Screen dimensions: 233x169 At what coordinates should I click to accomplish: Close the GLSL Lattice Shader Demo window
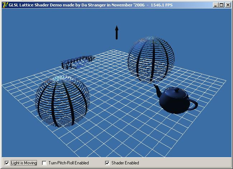pyautogui.click(x=228, y=5)
